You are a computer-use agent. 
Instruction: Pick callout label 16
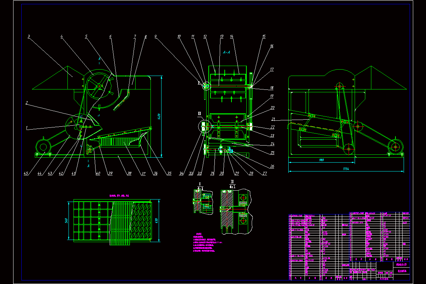coord(272,46)
